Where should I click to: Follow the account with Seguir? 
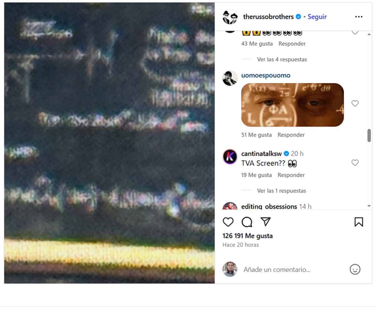[x=317, y=17]
